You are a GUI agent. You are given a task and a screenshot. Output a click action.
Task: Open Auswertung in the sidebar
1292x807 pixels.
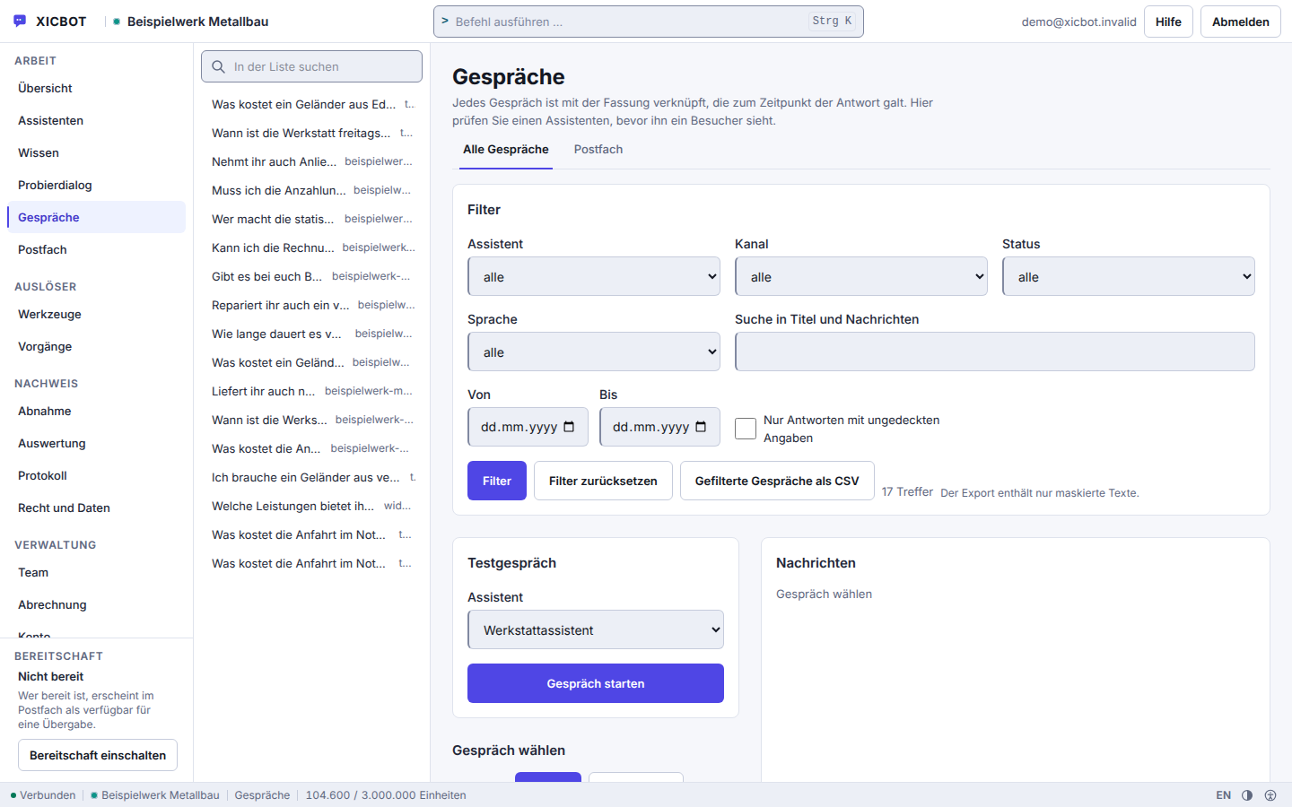(x=96, y=443)
